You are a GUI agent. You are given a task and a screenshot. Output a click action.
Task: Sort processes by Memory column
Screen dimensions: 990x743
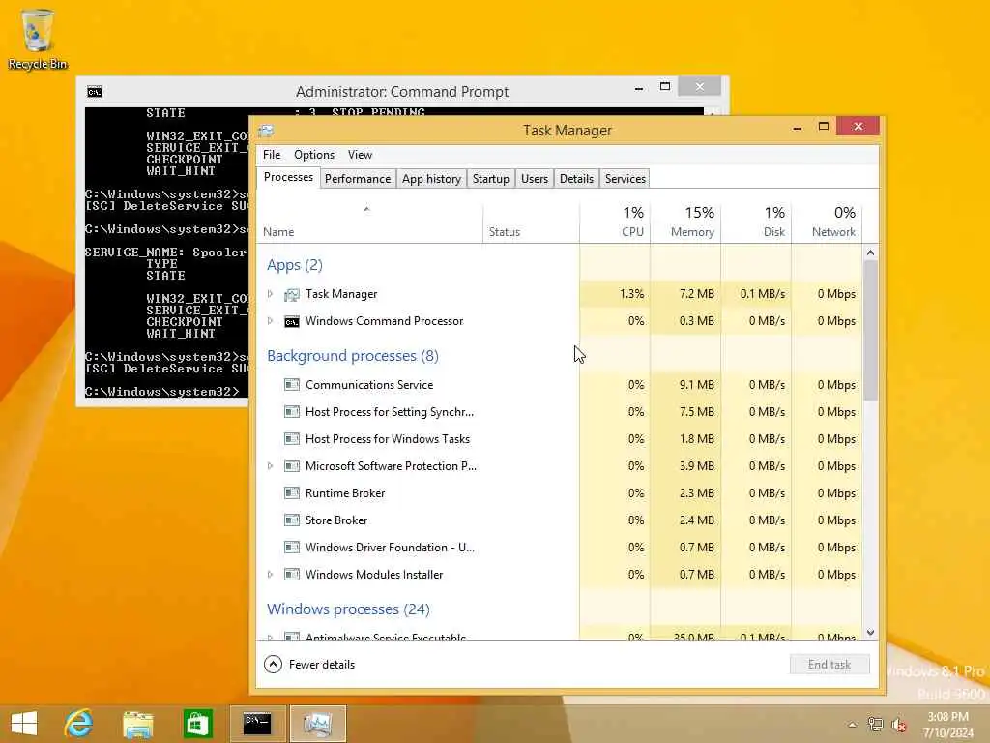point(685,223)
